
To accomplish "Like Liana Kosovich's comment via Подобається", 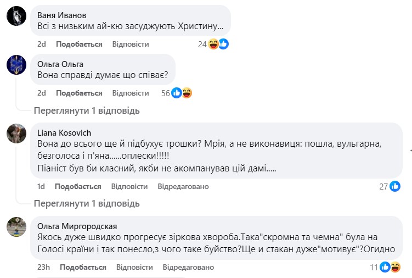I will tap(78, 186).
